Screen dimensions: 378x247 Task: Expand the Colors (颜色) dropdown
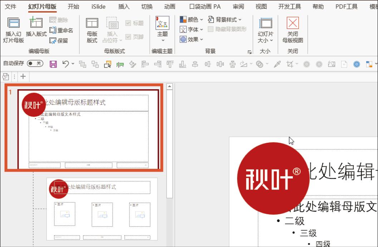pos(191,20)
